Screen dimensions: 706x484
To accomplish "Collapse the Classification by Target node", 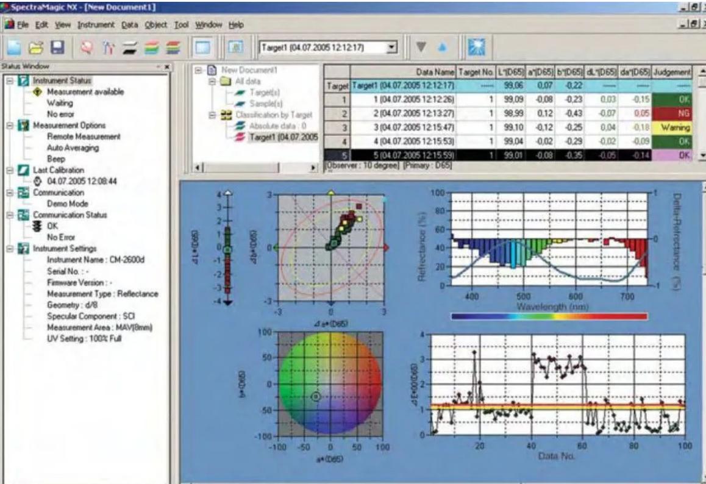I will coord(212,115).
